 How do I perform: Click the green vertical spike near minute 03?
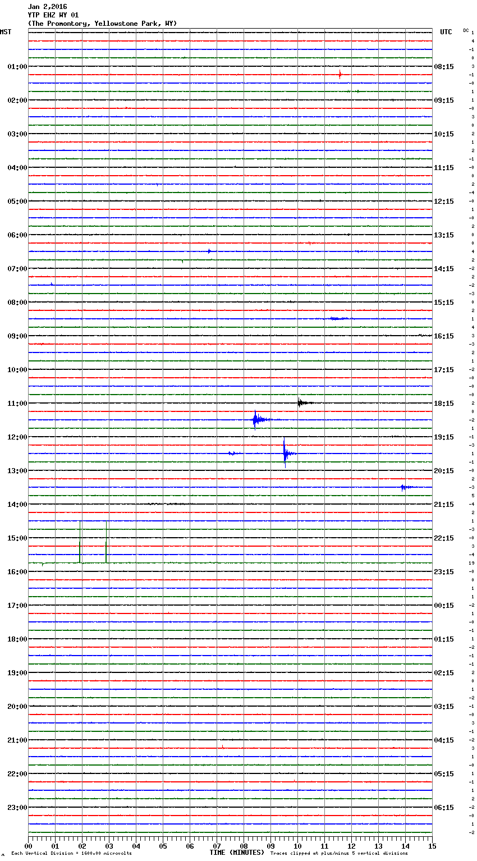click(106, 542)
